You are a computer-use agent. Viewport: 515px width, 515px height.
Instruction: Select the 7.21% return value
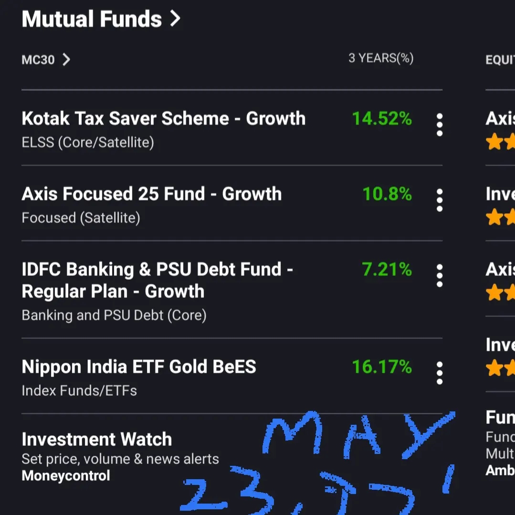pos(387,269)
